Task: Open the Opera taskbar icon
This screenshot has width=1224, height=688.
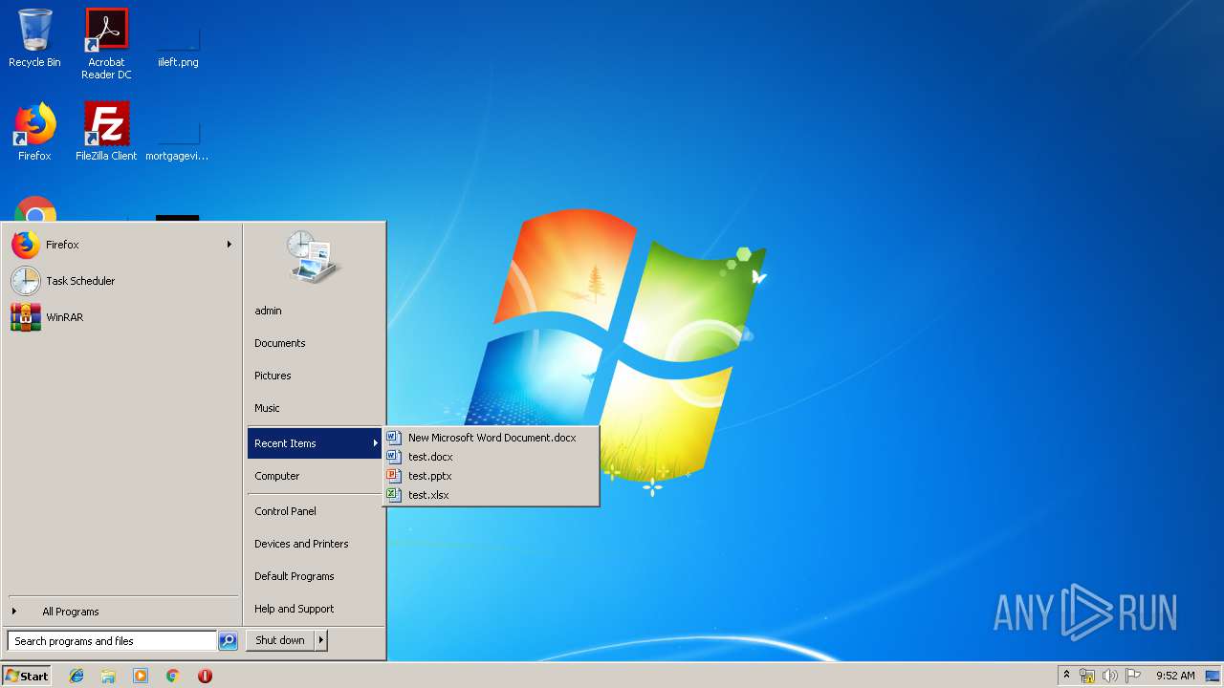Action: [x=205, y=676]
